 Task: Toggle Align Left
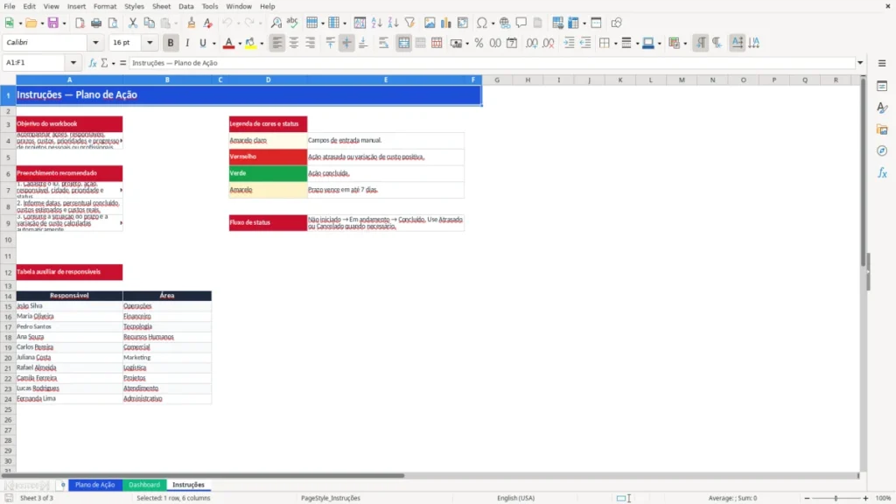[277, 43]
